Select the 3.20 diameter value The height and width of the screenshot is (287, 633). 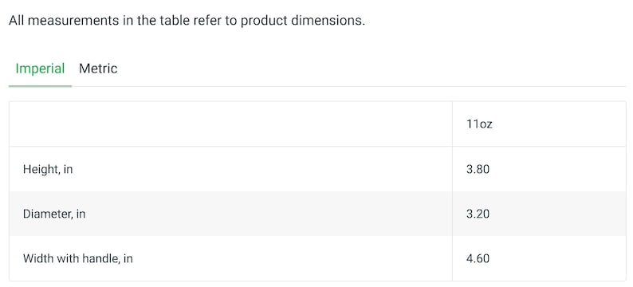478,214
